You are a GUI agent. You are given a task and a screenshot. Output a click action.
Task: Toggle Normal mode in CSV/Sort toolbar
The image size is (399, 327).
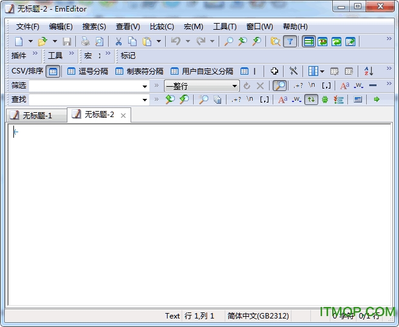click(53, 72)
